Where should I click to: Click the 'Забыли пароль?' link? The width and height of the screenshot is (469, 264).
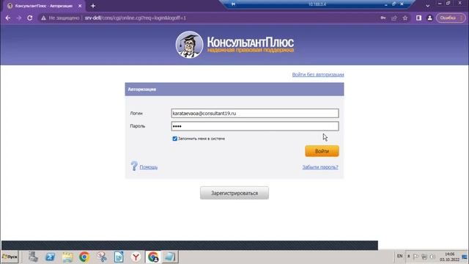click(320, 167)
